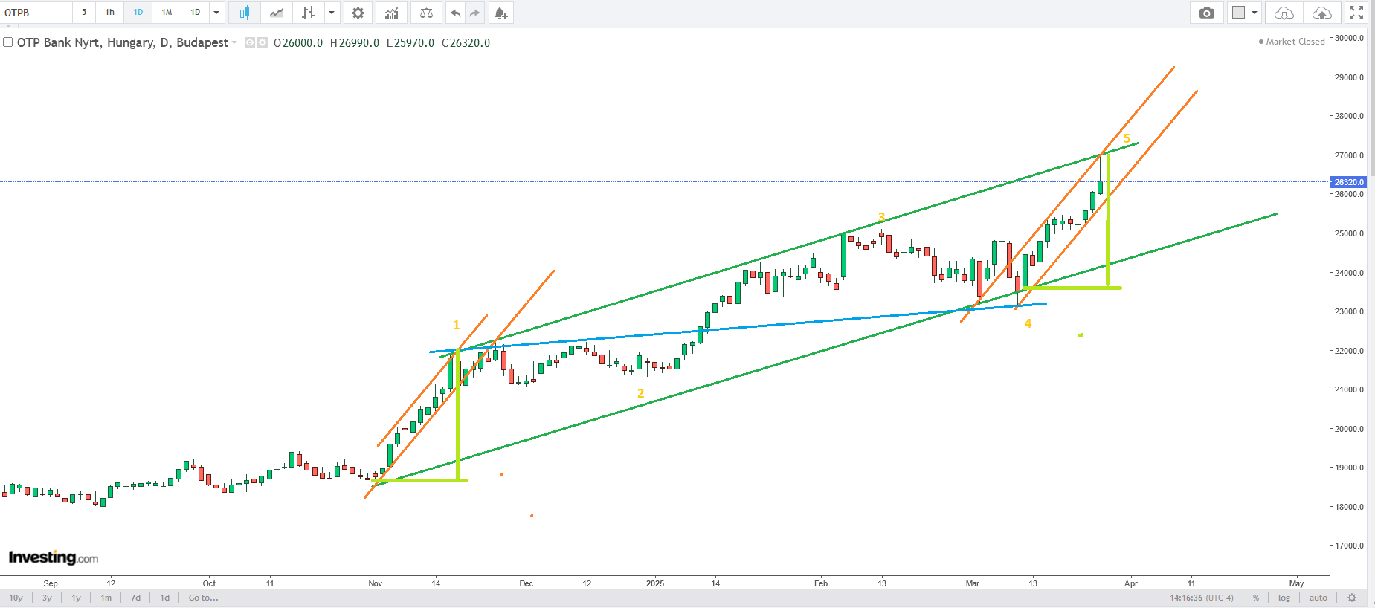The image size is (1375, 608).
Task: Click the Go to... date button
Action: click(203, 598)
